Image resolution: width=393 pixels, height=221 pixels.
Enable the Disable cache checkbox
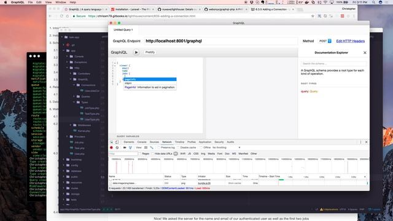pyautogui.click(x=178, y=147)
